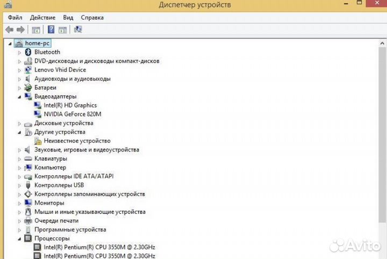The width and height of the screenshot is (387, 259).
Task: Collapse the Процессоры category arrow
Action: click(19, 239)
